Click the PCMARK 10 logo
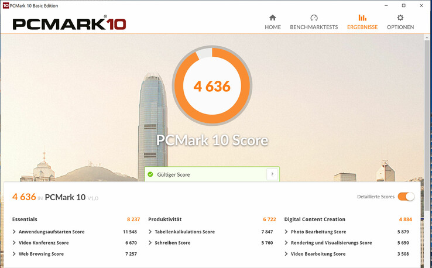This screenshot has width=432, height=268. pos(69,23)
